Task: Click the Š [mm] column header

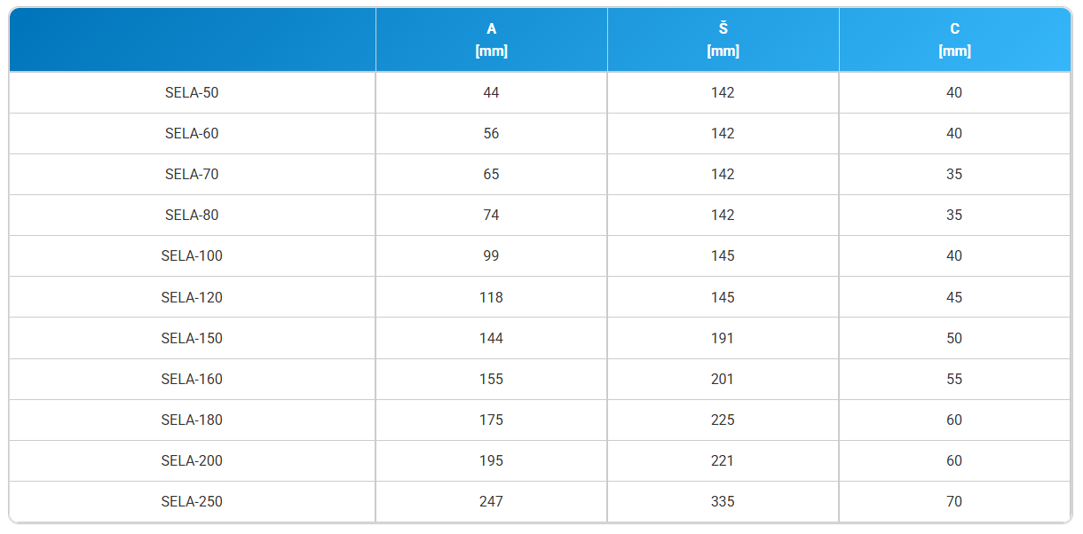Action: click(723, 40)
